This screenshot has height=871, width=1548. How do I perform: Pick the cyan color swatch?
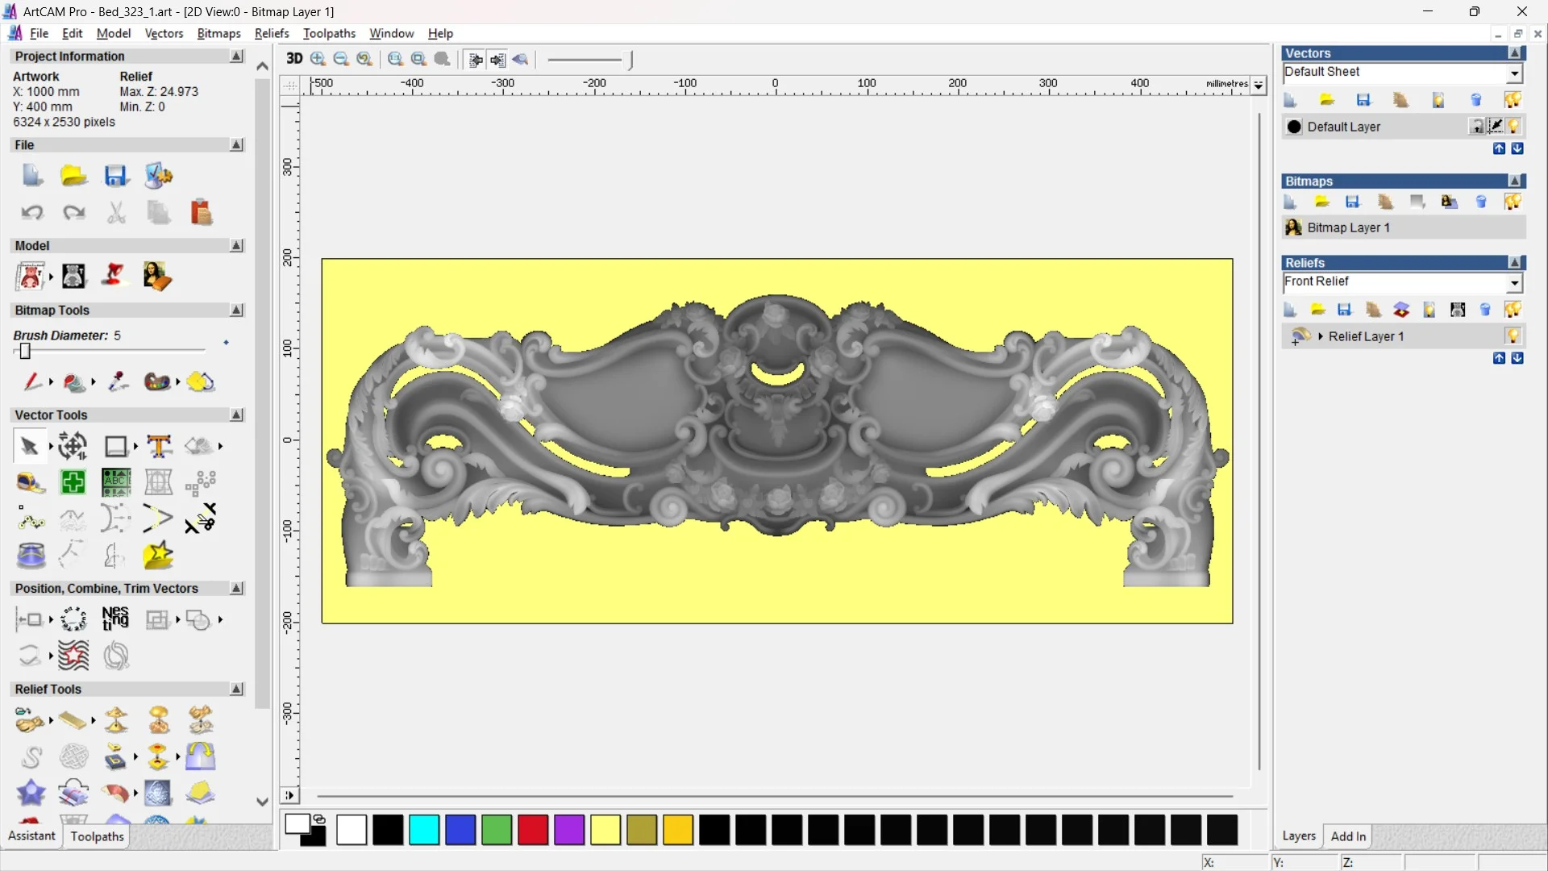click(x=424, y=830)
